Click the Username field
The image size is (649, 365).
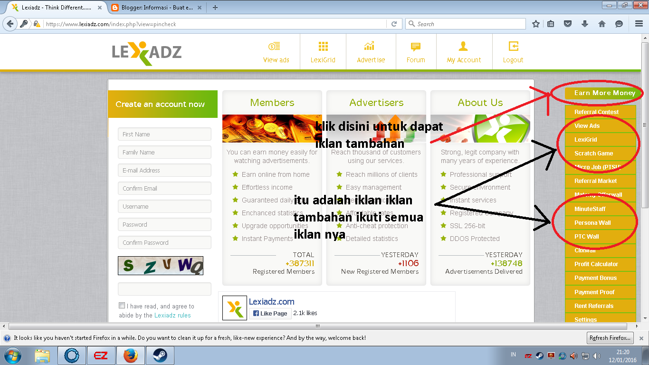164,207
